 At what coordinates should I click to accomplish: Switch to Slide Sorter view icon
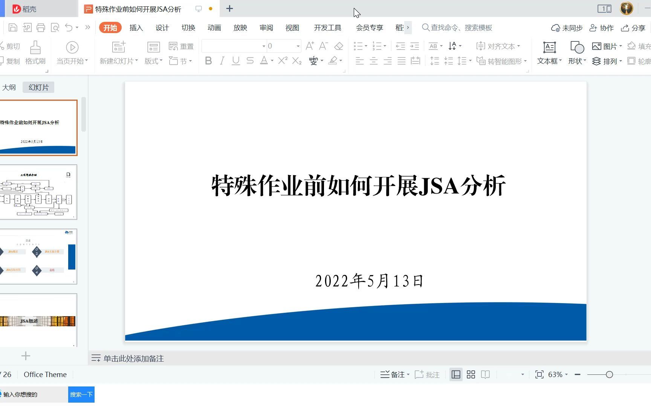tap(471, 374)
